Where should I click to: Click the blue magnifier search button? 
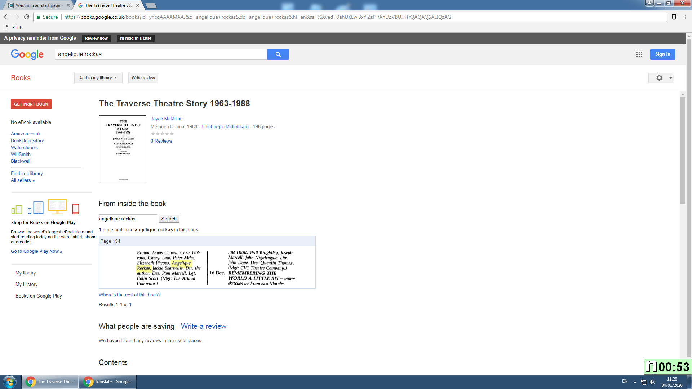tap(278, 54)
